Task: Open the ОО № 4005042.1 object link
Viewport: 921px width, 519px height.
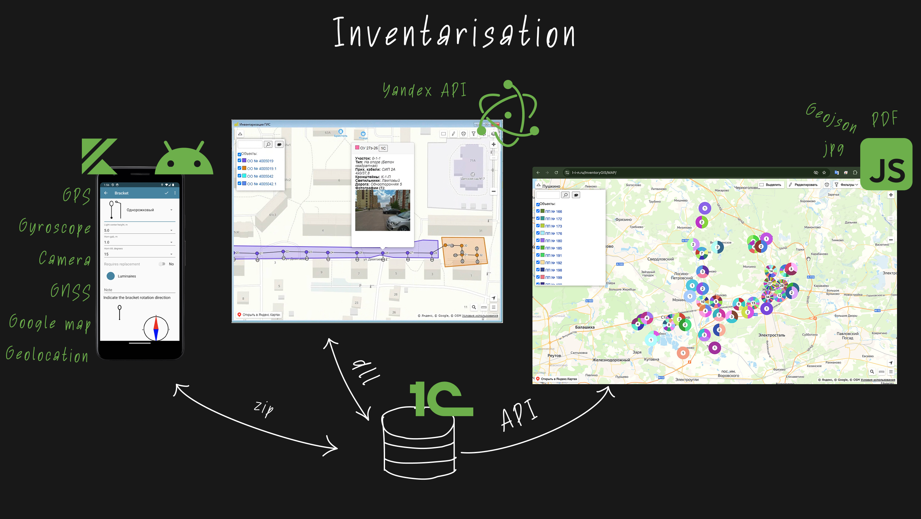Action: 262,184
